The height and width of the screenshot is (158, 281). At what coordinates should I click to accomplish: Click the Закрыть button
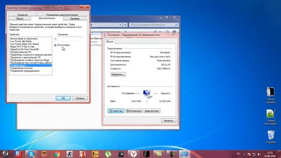click(169, 121)
